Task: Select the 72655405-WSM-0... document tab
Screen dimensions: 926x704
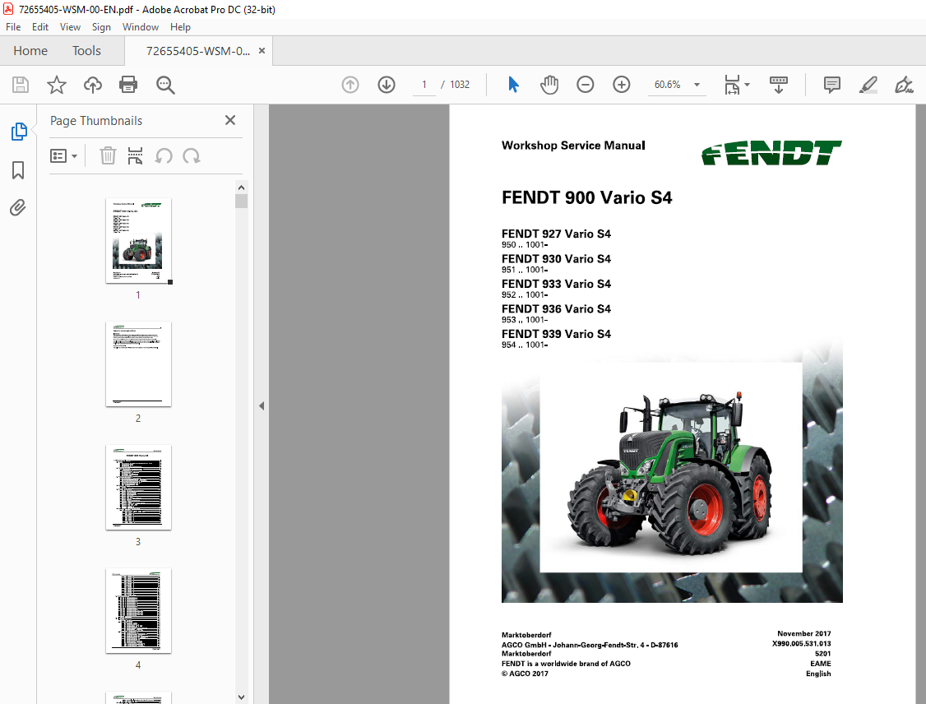Action: 198,51
